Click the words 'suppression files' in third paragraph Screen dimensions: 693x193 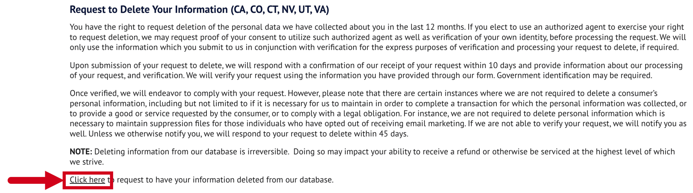pos(179,123)
